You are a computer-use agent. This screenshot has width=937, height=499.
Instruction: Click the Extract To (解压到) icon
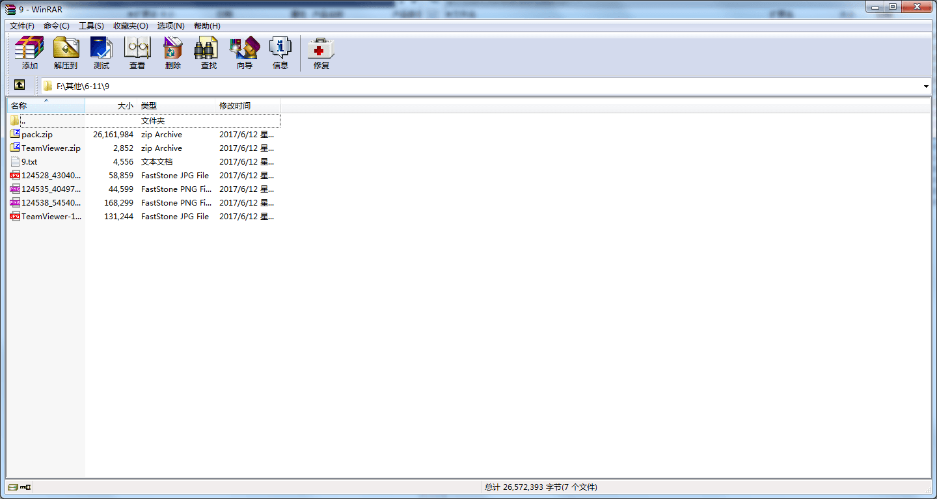tap(65, 52)
